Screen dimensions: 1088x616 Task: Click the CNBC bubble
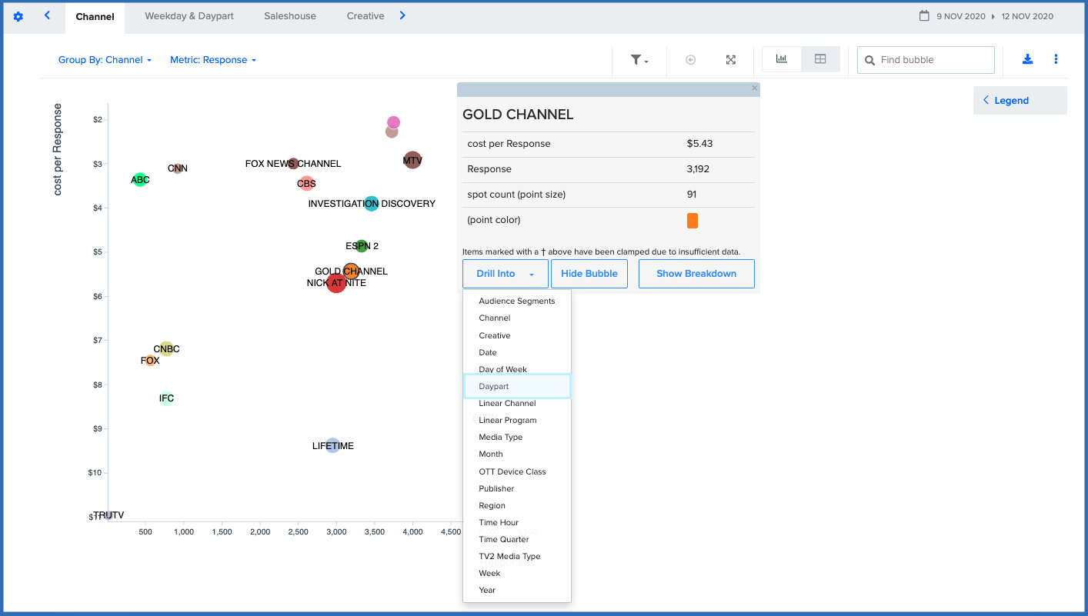pos(166,349)
